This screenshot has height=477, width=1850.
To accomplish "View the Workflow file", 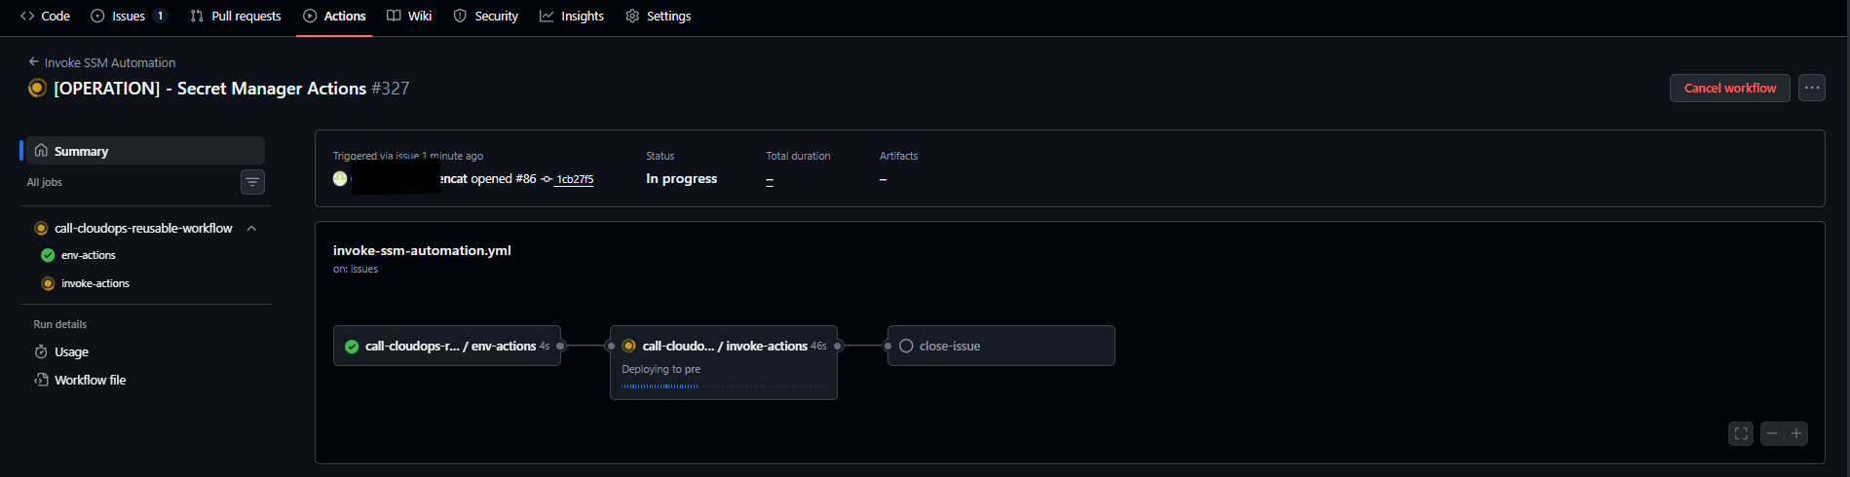I will [90, 381].
